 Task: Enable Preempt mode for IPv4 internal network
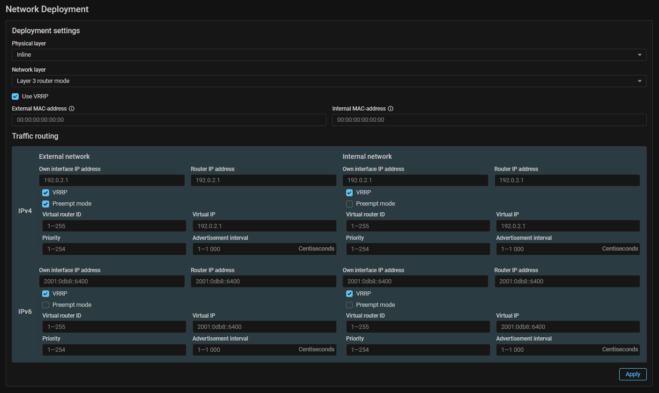[x=349, y=204]
